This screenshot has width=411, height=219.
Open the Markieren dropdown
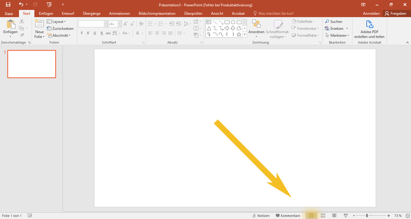click(x=337, y=35)
